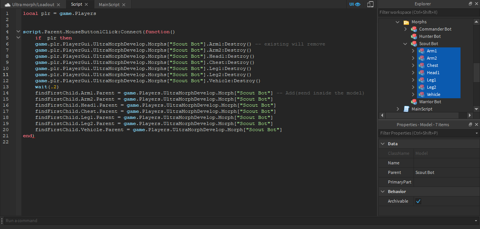The width and height of the screenshot is (480, 229).
Task: Float the Properties panel
Action: click(x=470, y=124)
